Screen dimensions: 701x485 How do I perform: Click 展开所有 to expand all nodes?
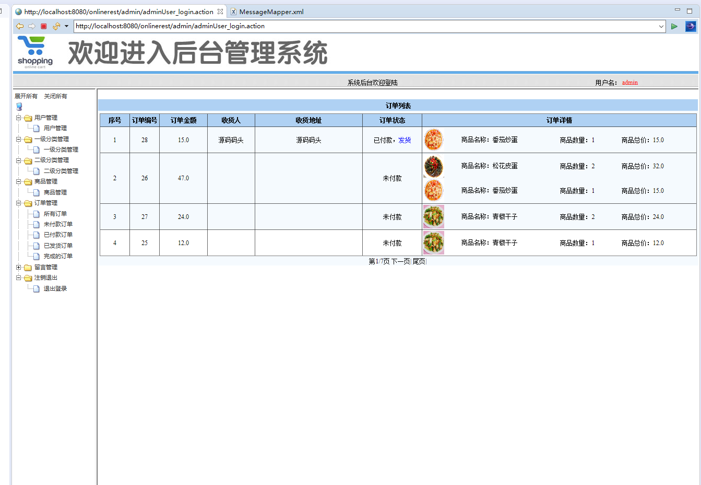coord(26,96)
